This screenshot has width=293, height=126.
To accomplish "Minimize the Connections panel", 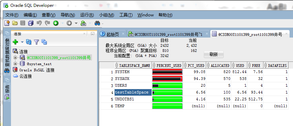I will pos(93,34).
